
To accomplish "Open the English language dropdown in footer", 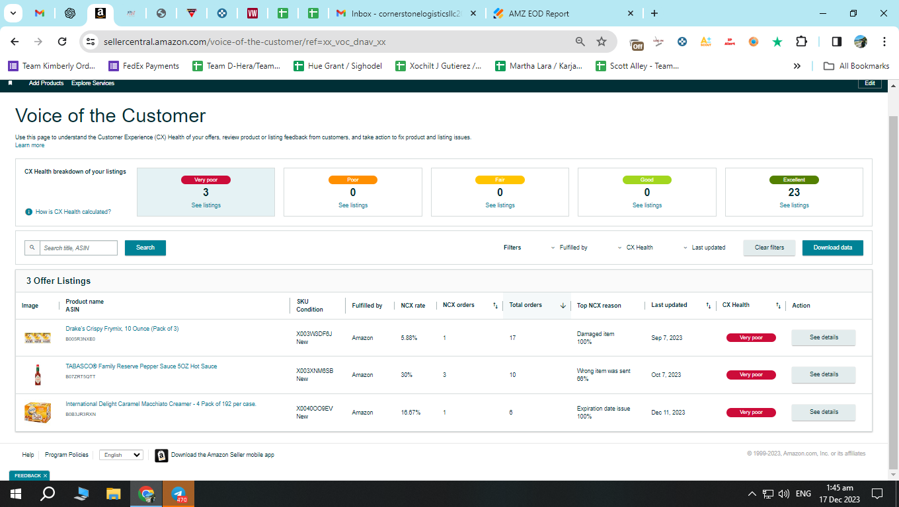I will click(x=121, y=455).
